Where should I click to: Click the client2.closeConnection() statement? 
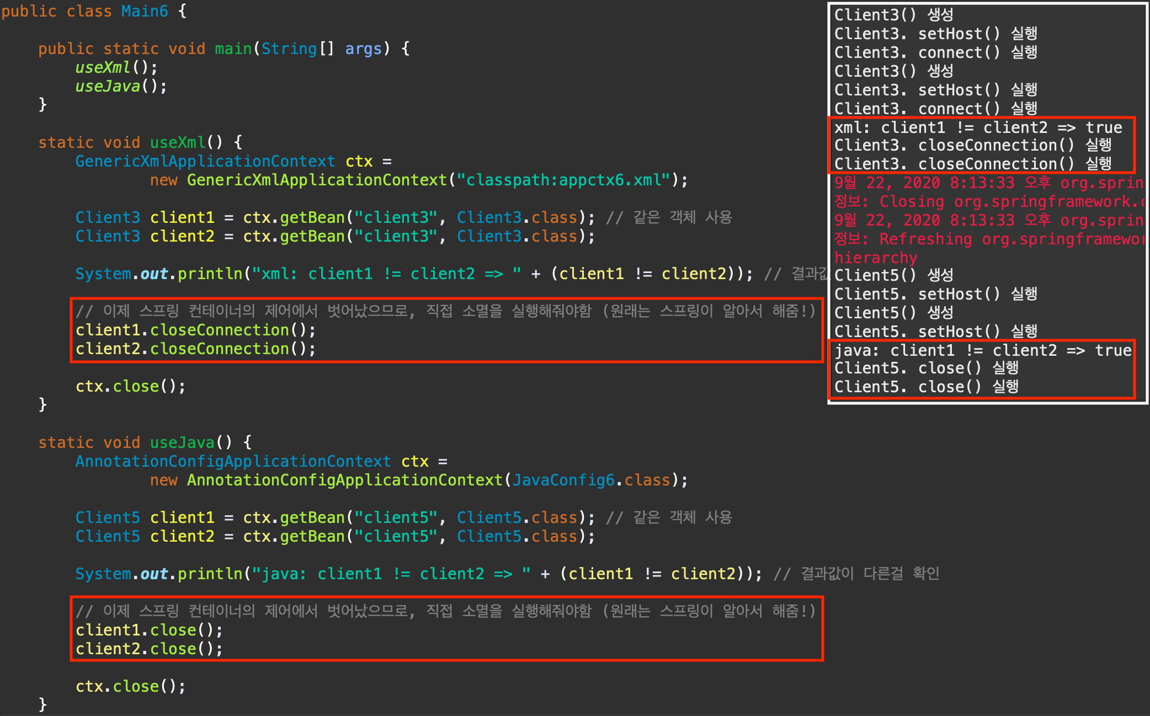195,349
